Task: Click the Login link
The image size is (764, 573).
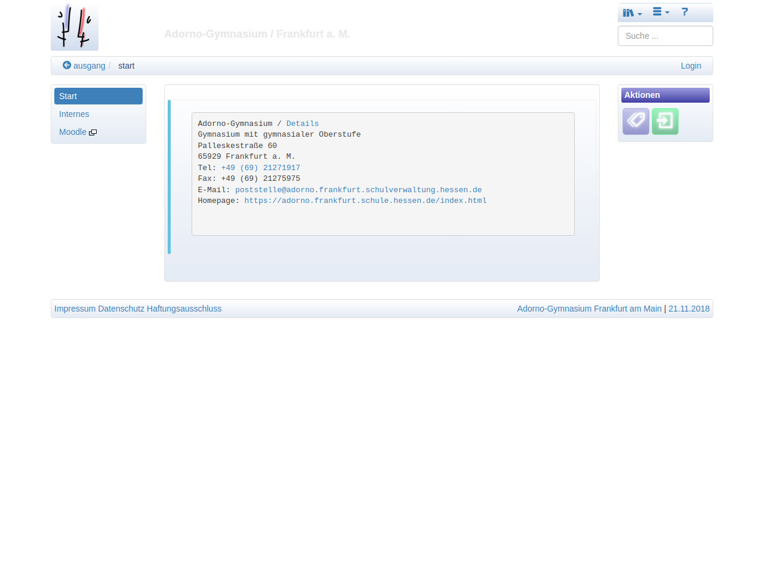Action: [x=691, y=66]
